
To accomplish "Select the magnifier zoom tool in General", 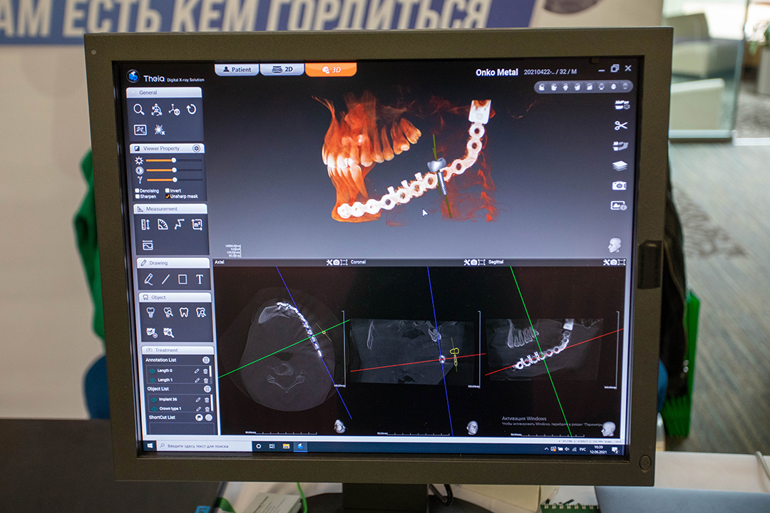I will 139,109.
